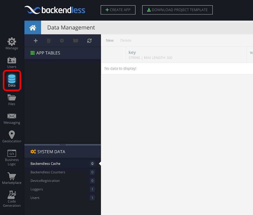Click the open book icon
253x215 pixels.
click(x=76, y=41)
